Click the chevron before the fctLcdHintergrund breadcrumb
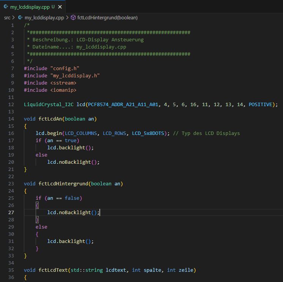283x282 pixels. tap(68, 17)
